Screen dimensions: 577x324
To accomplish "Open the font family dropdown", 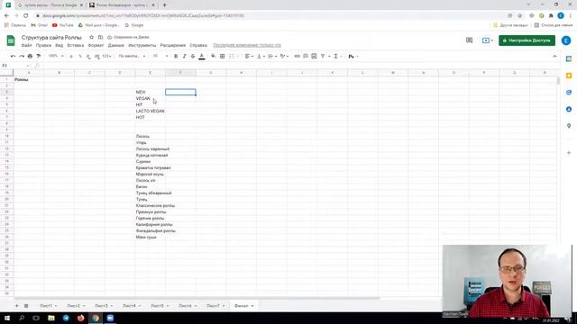I will click(132, 56).
